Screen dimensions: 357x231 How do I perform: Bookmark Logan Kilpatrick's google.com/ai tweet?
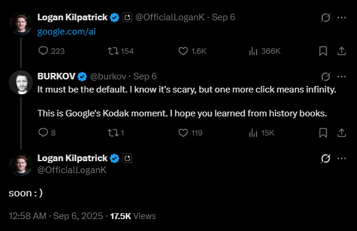[323, 51]
